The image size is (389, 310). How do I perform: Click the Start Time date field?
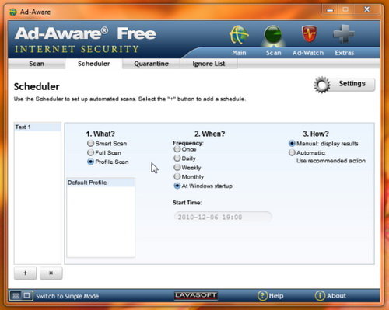point(223,217)
